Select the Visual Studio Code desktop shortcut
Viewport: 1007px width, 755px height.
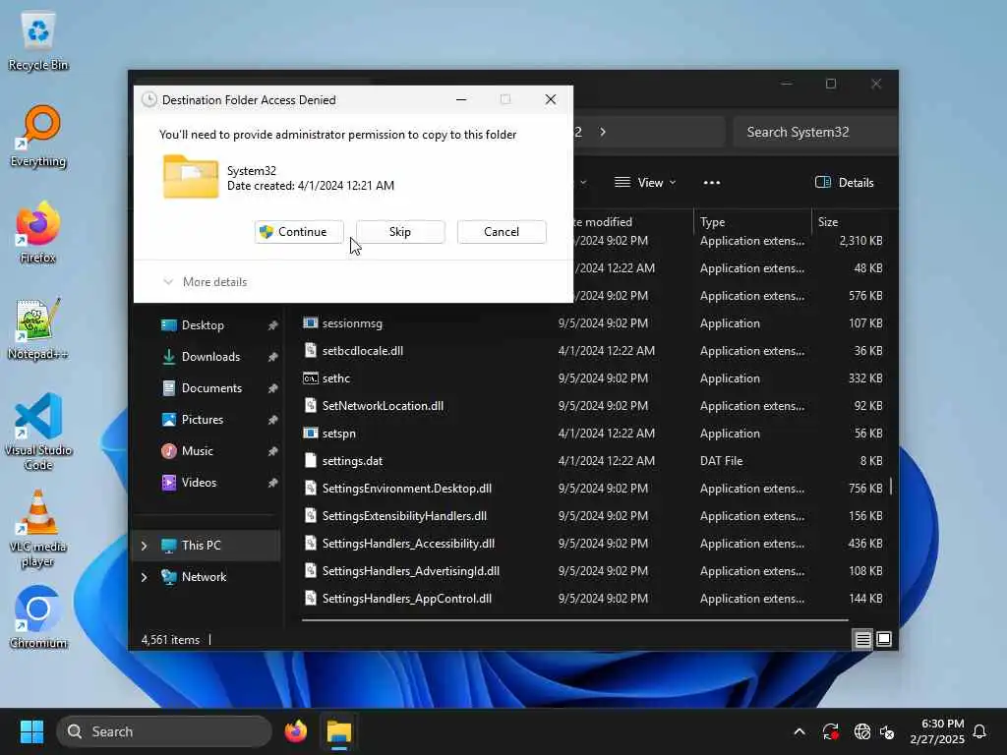click(38, 432)
